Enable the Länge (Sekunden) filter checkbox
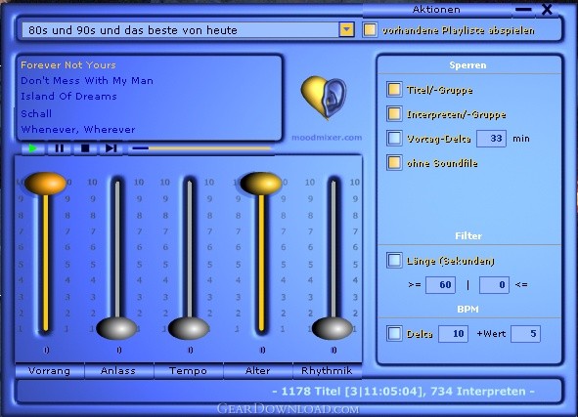This screenshot has height=417, width=578. click(x=394, y=260)
